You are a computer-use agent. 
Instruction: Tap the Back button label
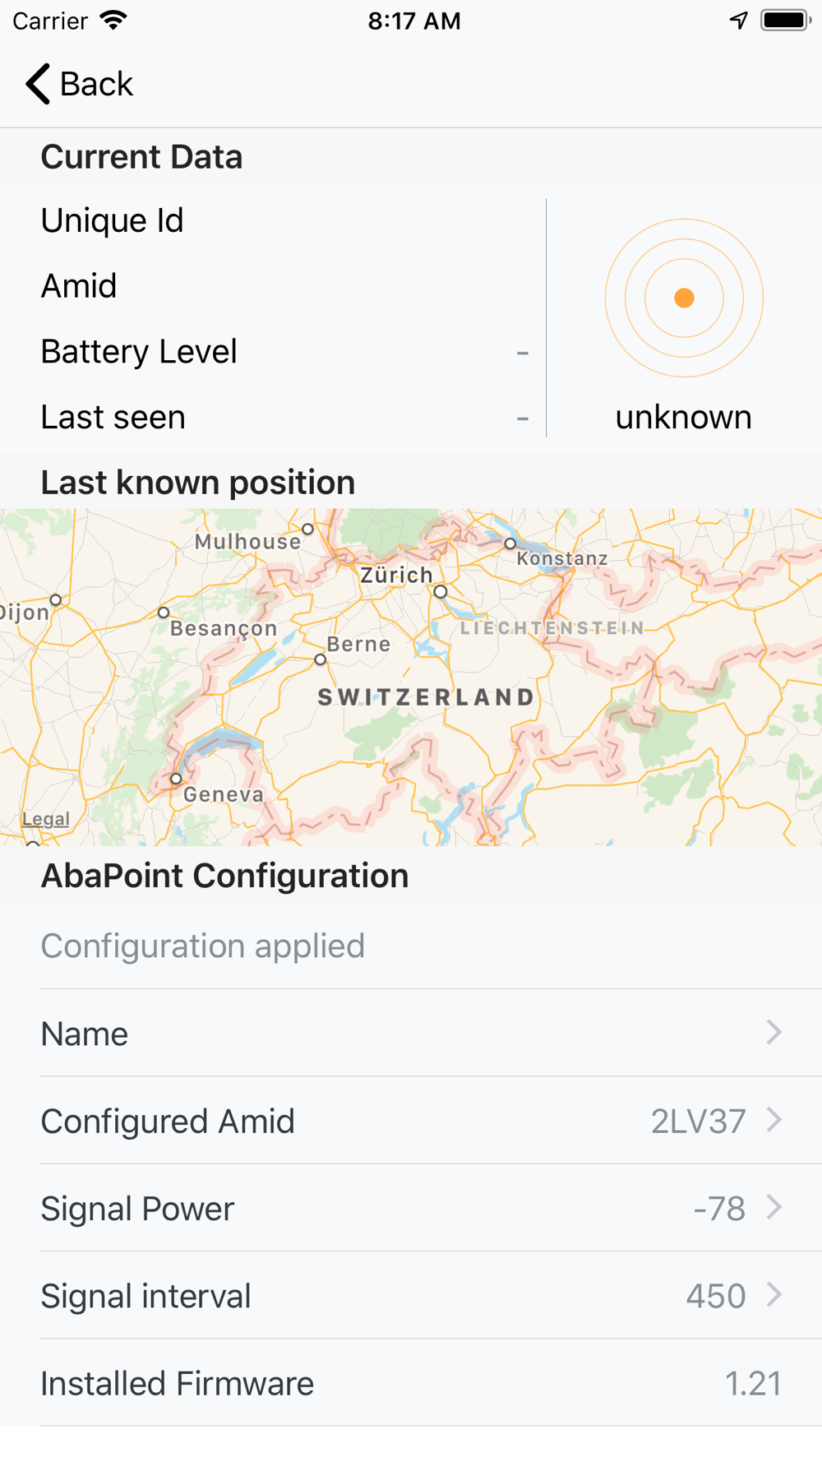(96, 84)
